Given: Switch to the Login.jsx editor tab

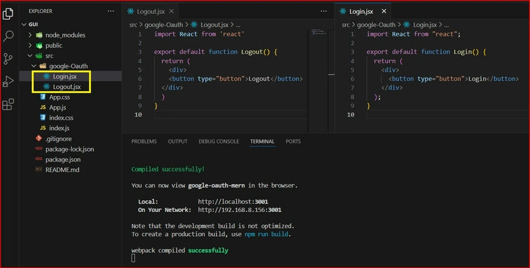Looking at the screenshot, I should tap(361, 11).
